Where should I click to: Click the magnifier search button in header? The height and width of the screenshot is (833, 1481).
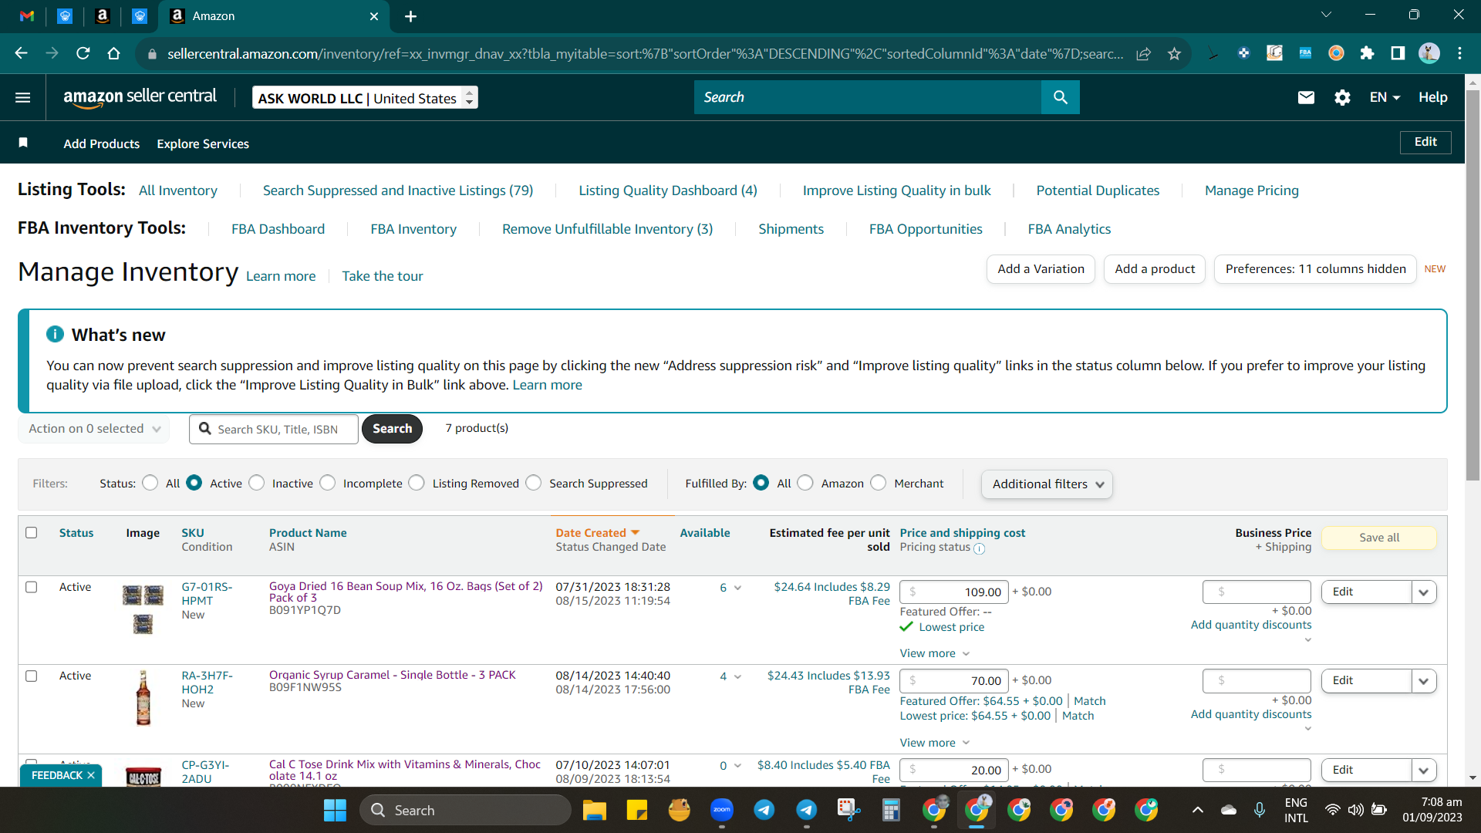(1061, 97)
